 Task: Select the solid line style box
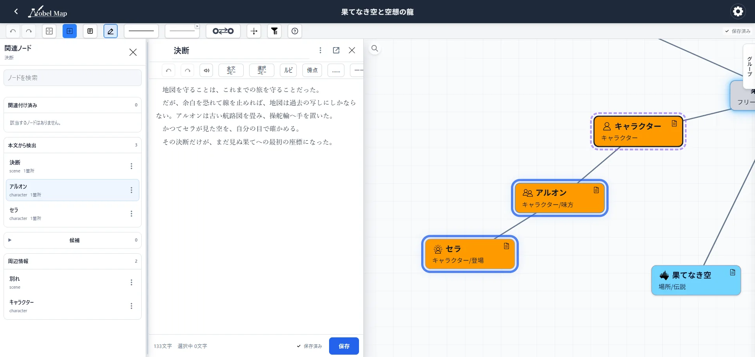click(x=141, y=31)
